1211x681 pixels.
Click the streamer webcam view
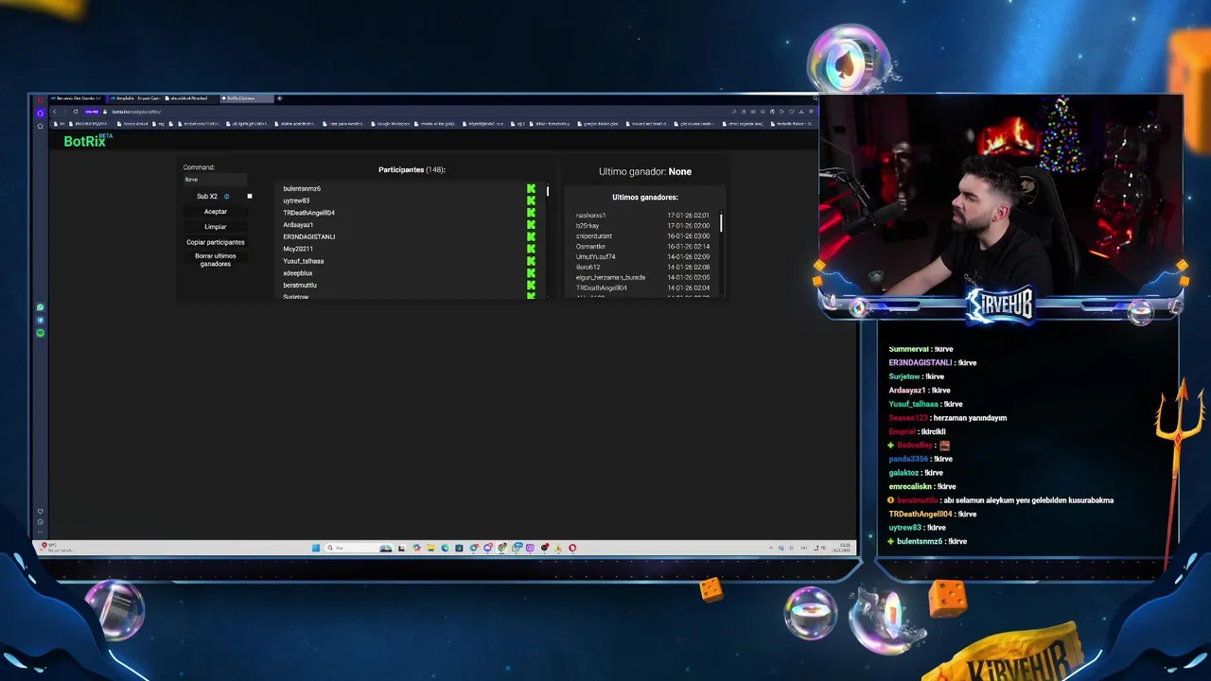pos(1001,194)
